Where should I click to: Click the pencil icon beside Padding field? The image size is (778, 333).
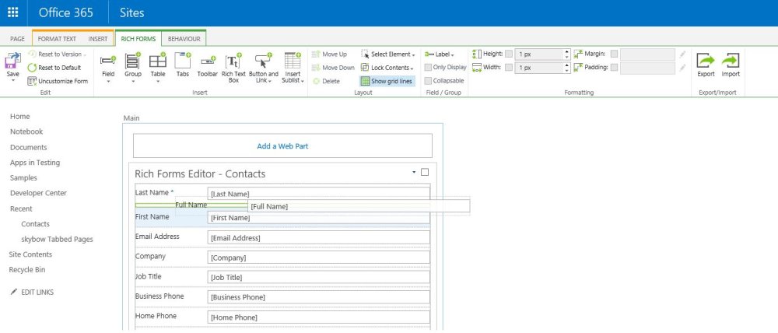(x=683, y=68)
